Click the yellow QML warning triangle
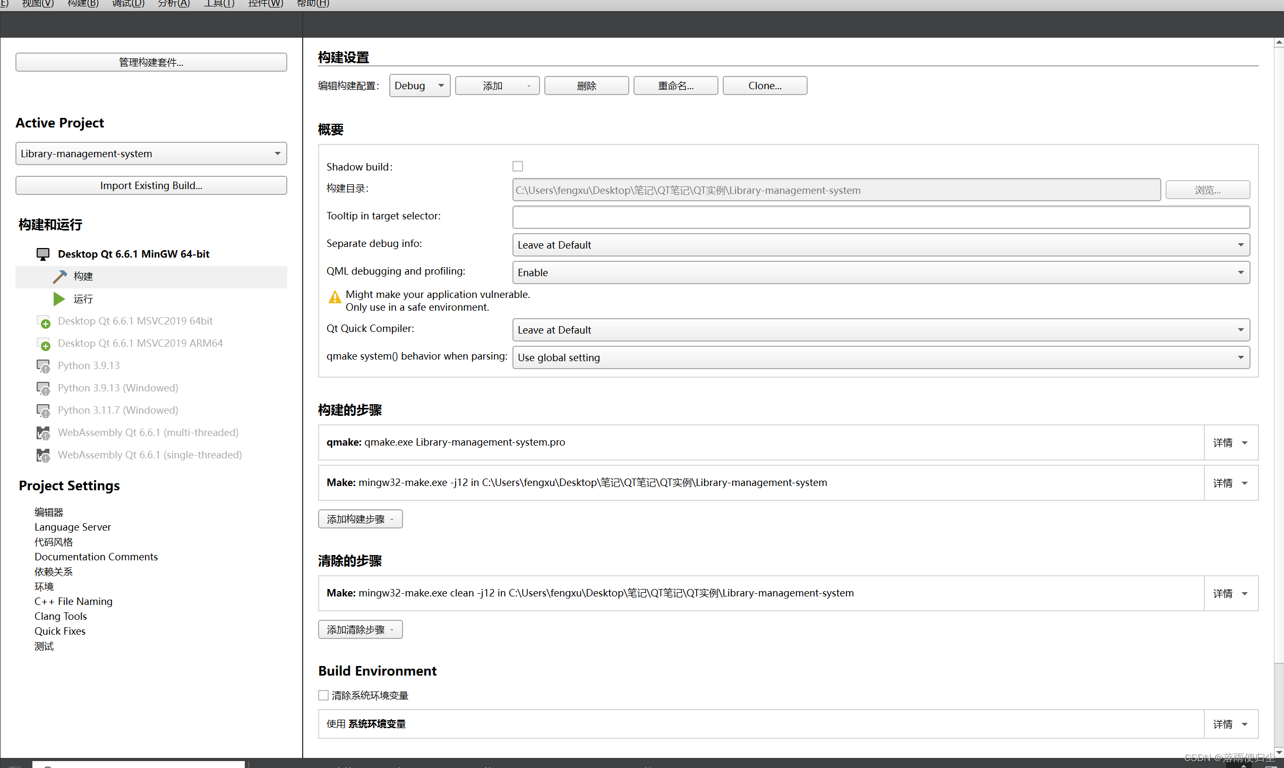This screenshot has height=768, width=1284. pyautogui.click(x=335, y=297)
